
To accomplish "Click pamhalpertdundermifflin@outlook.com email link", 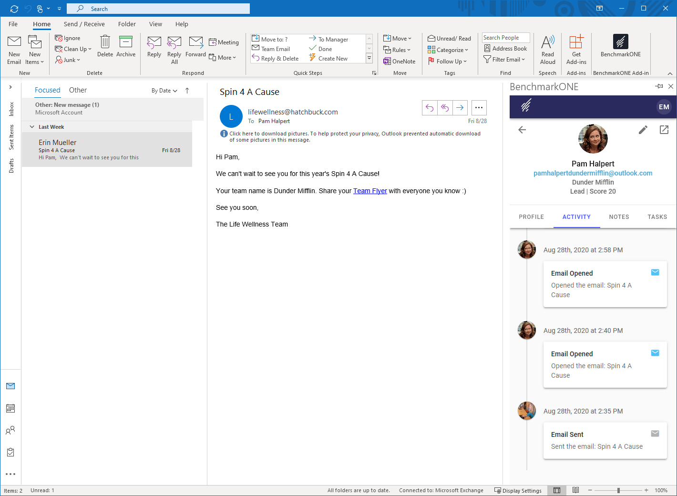I will click(x=593, y=173).
